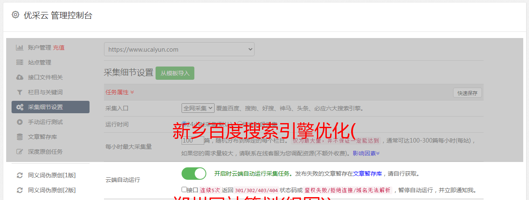
Task: Toggle the 云端自动运行 green switch off
Action: click(194, 174)
